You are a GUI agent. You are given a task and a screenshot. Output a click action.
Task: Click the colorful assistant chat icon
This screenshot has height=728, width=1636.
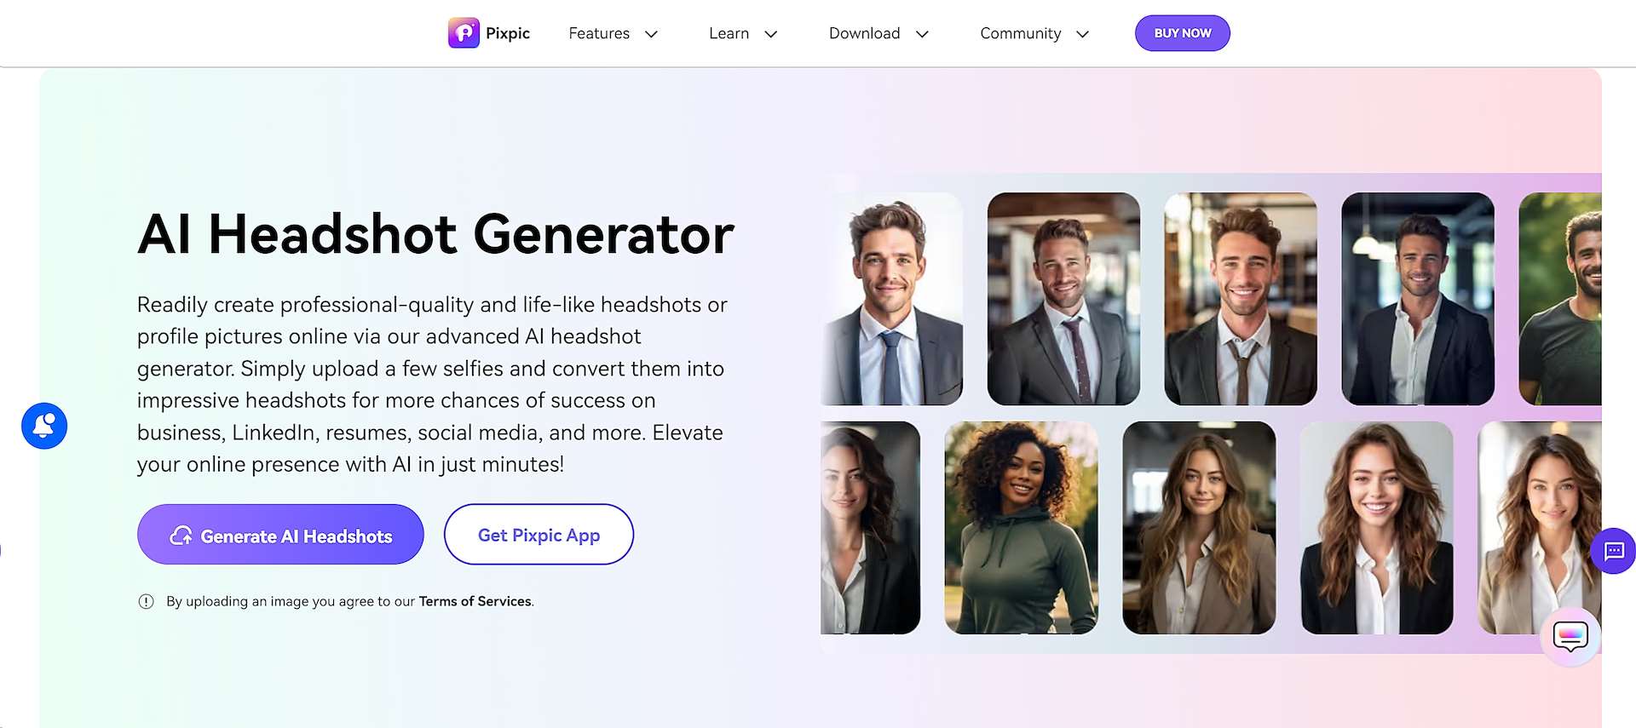[x=1570, y=636]
